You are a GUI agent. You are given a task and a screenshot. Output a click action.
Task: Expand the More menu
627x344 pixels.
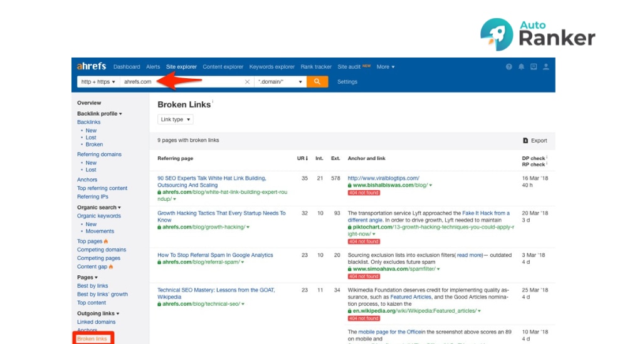pos(386,67)
